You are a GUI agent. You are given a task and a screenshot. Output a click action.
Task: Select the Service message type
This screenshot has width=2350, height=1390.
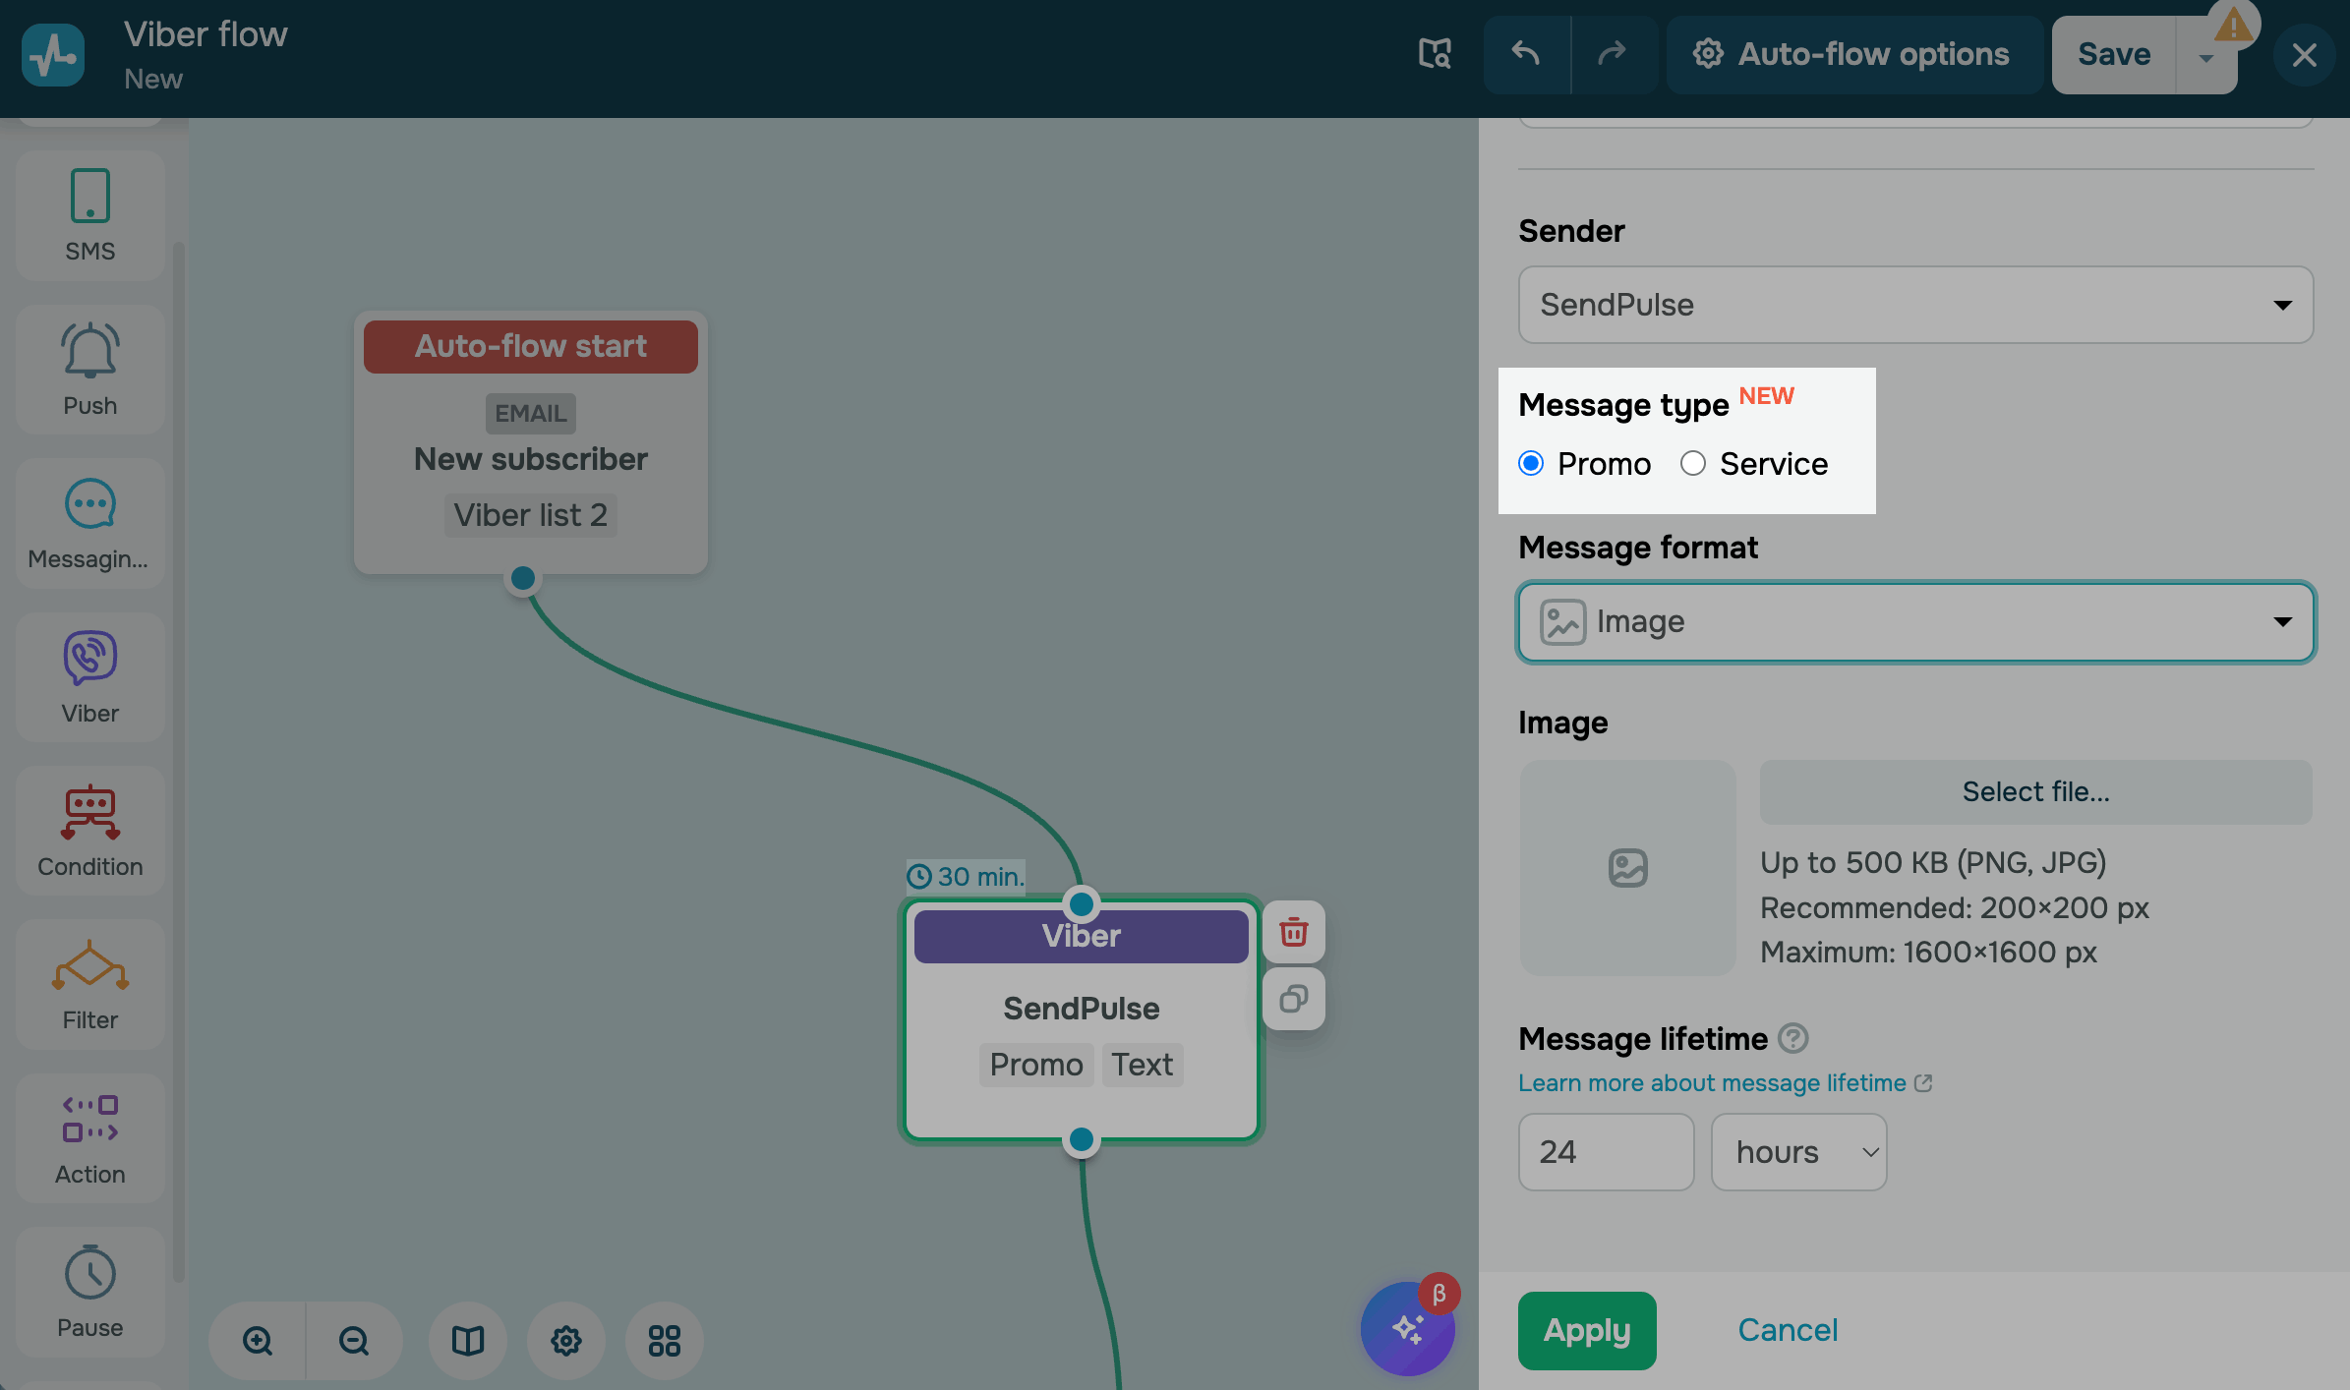(1692, 463)
